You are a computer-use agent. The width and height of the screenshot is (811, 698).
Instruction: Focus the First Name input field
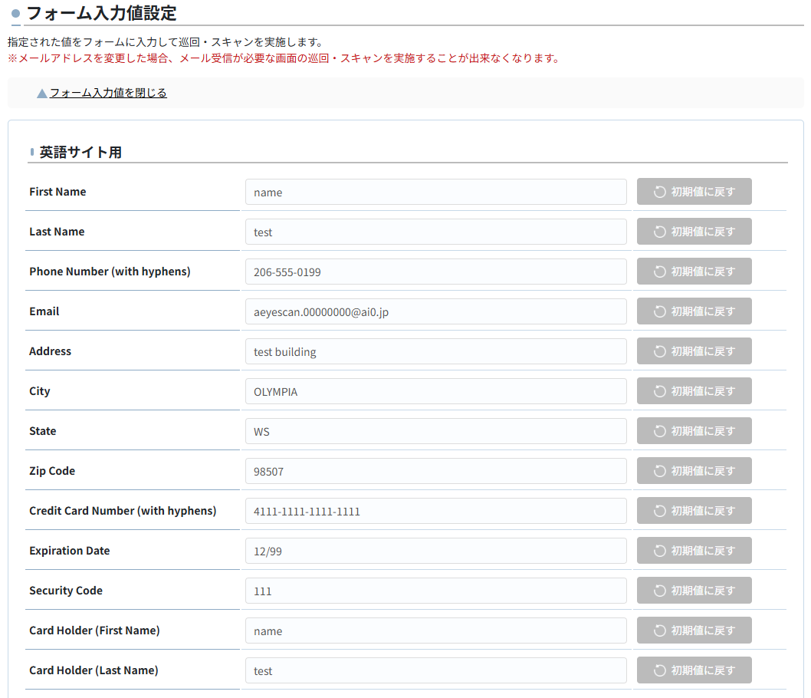(x=435, y=192)
